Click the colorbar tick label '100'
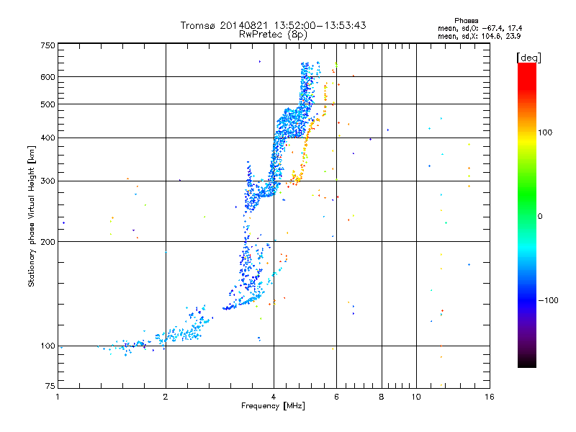The height and width of the screenshot is (432, 576). [x=545, y=132]
